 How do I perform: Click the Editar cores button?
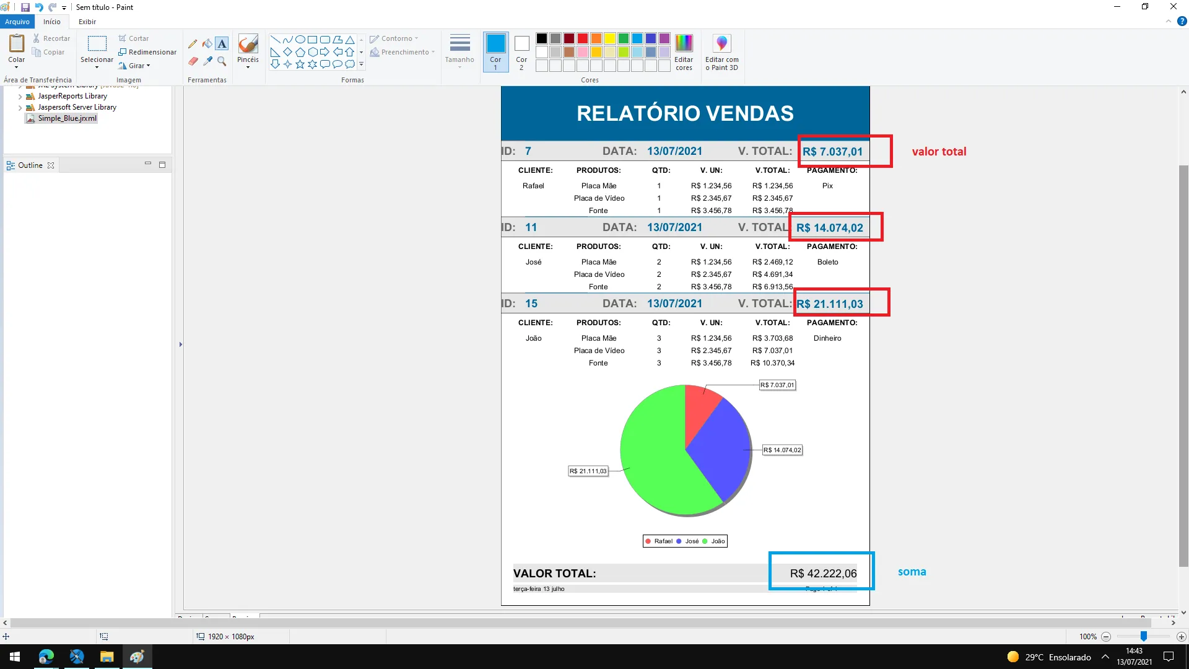point(684,51)
